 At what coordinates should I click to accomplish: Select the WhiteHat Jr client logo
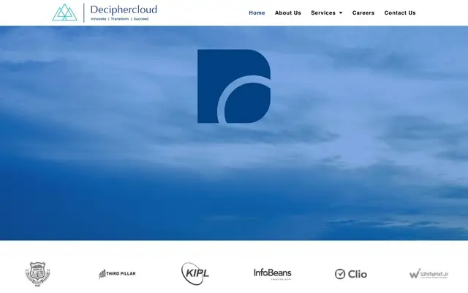[x=429, y=273]
